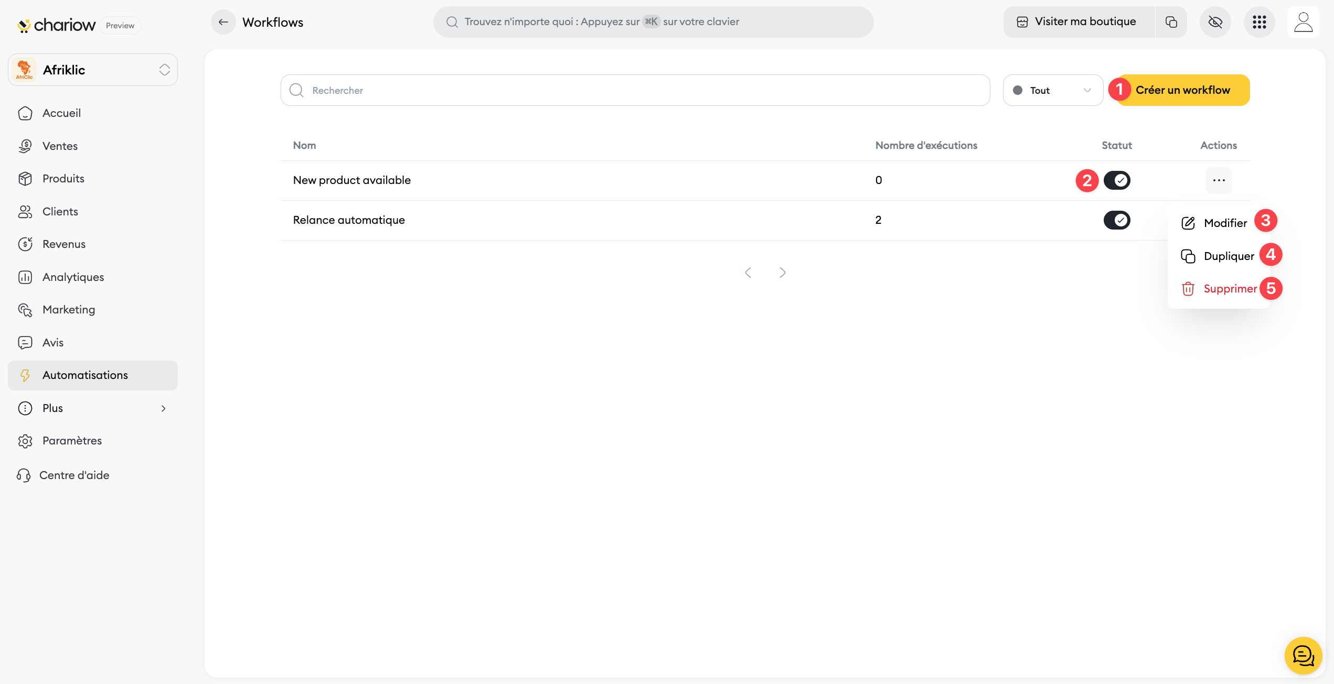Screen dimensions: 1334x684
Task: Open the Analytiques sidebar item
Action: 73,277
